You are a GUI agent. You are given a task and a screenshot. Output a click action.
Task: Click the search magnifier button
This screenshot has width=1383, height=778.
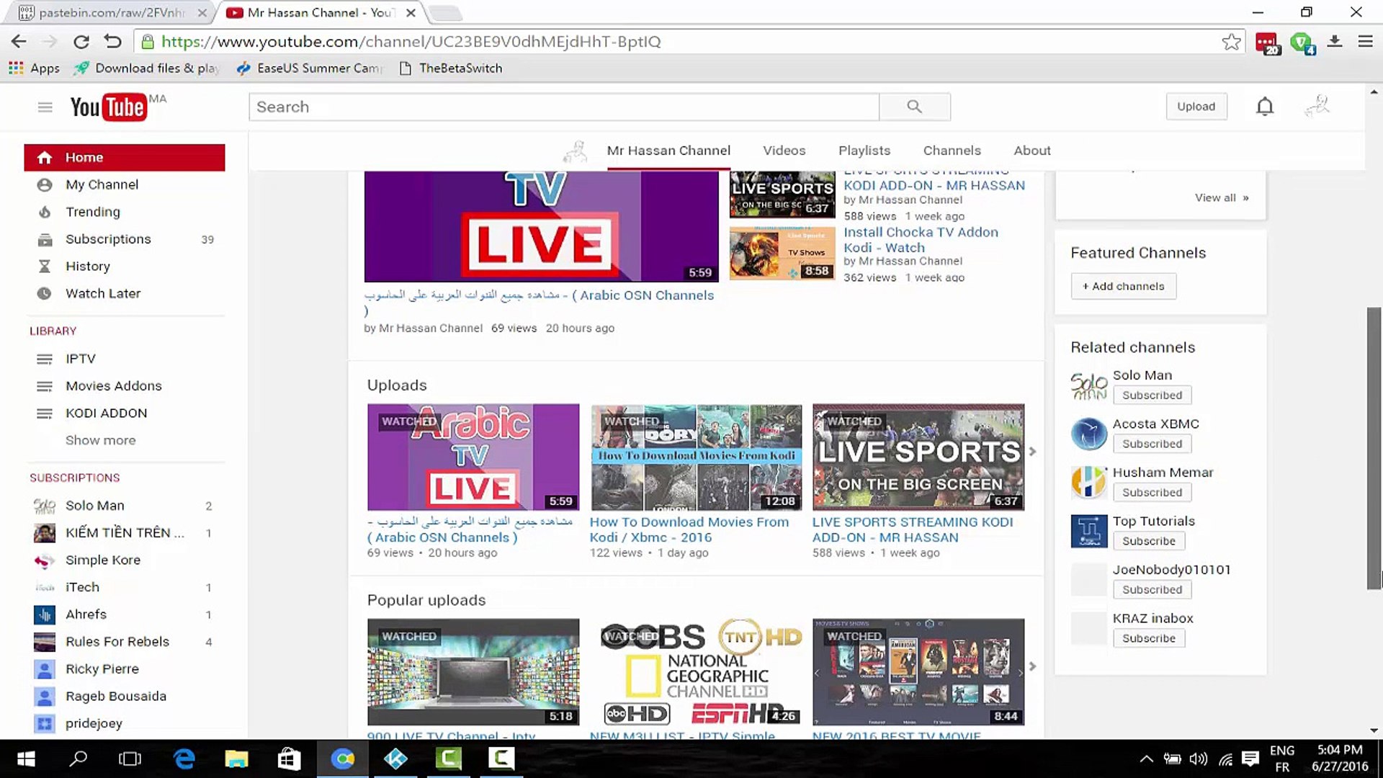(x=914, y=107)
